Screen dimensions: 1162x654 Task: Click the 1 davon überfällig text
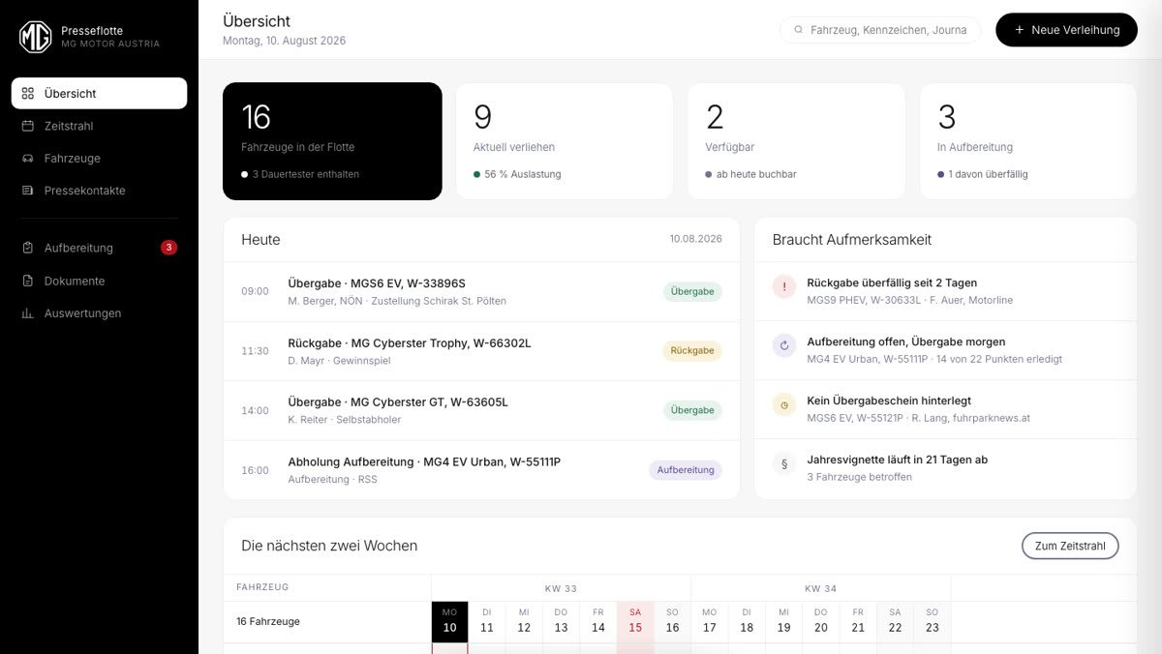(988, 174)
